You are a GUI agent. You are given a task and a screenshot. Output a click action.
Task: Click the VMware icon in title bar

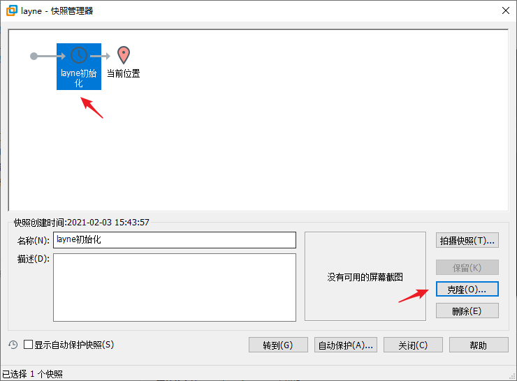(11, 10)
